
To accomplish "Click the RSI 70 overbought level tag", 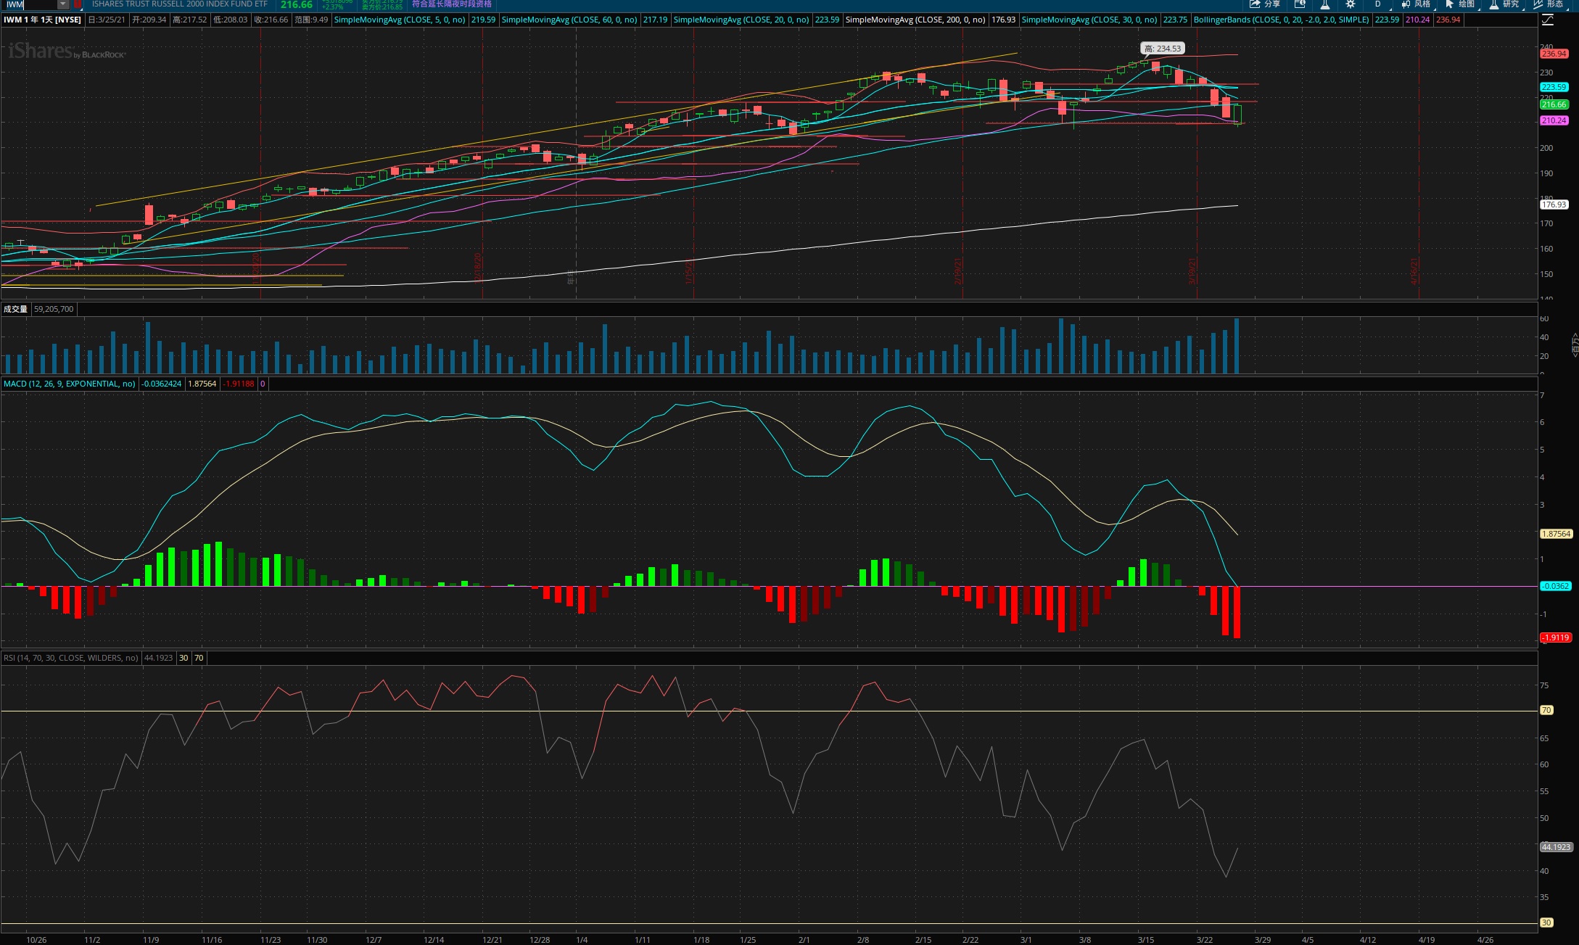I will pyautogui.click(x=1546, y=711).
